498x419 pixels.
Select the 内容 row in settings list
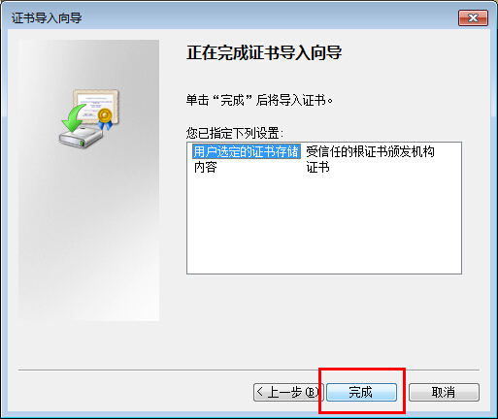click(x=324, y=167)
